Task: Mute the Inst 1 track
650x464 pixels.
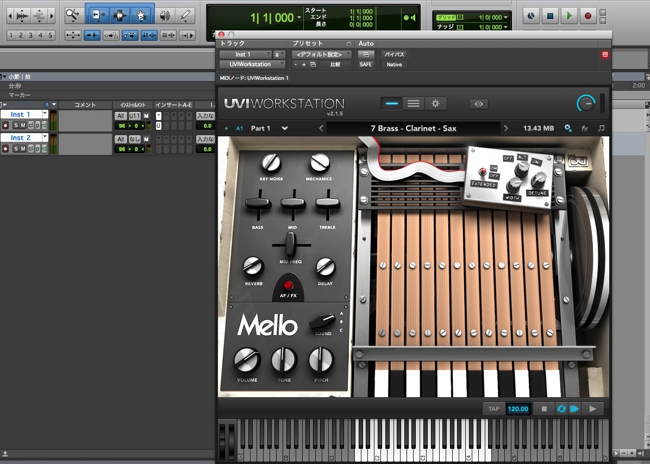Action: (23, 125)
